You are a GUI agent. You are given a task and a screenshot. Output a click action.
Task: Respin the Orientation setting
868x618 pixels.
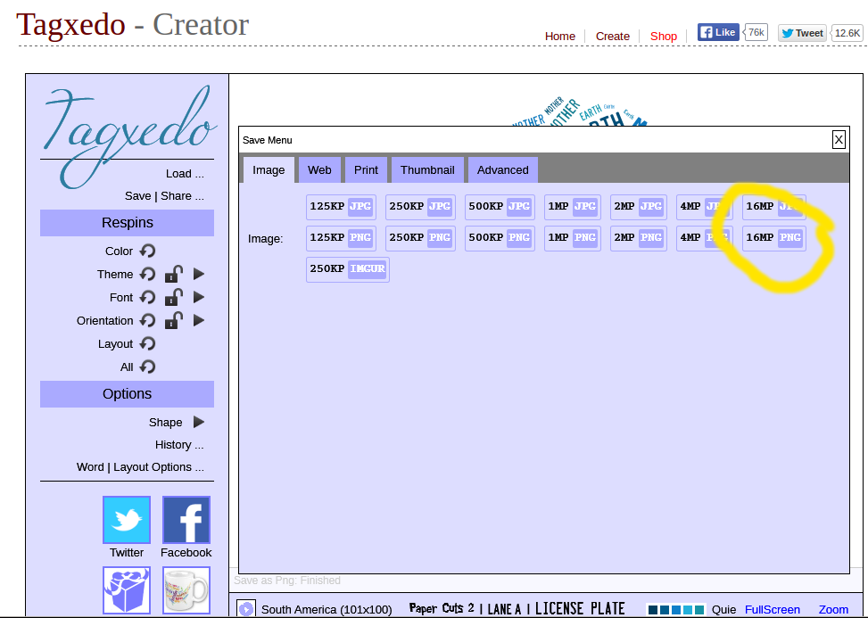pyautogui.click(x=147, y=320)
